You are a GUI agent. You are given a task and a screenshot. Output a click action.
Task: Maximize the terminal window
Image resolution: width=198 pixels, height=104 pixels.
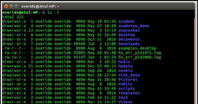pos(16,6)
